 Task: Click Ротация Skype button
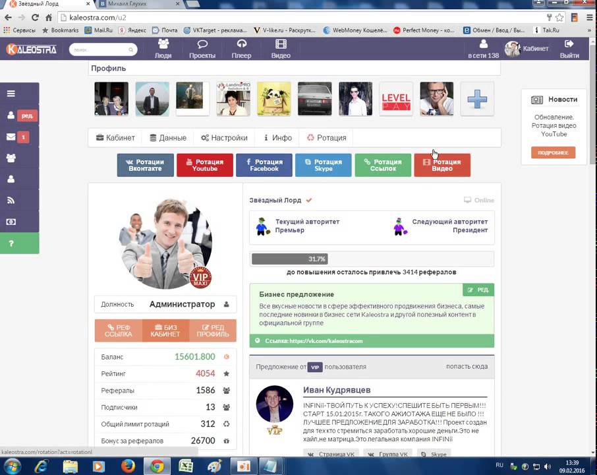pyautogui.click(x=324, y=165)
